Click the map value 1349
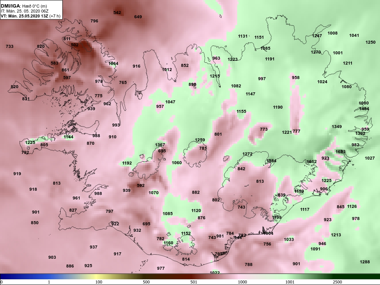 pyautogui.click(x=337, y=127)
